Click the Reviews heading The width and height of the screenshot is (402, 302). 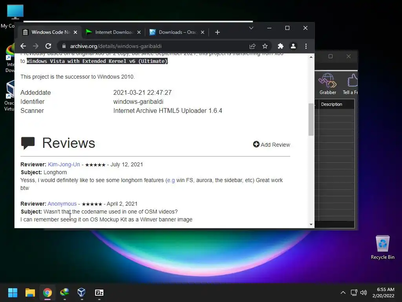[x=68, y=143]
